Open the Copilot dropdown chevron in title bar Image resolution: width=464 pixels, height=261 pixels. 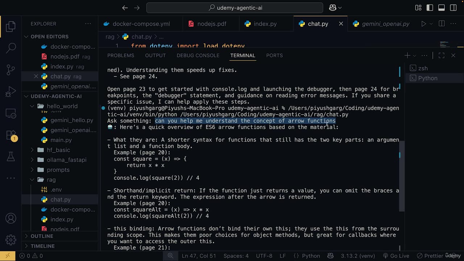click(x=340, y=8)
